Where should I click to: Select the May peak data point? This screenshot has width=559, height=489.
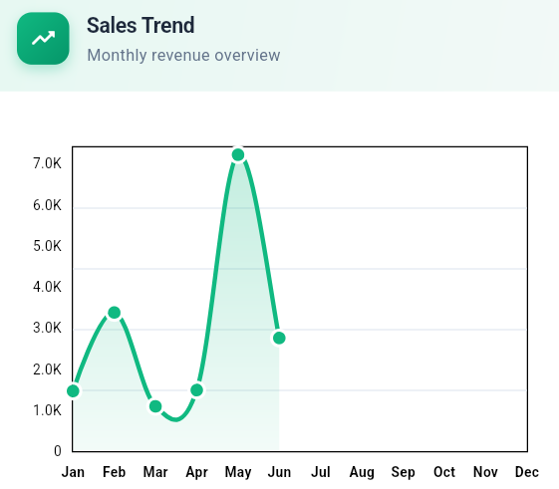click(238, 154)
